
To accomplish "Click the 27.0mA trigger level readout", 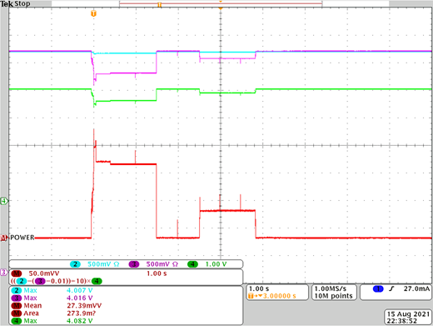I will click(x=416, y=288).
